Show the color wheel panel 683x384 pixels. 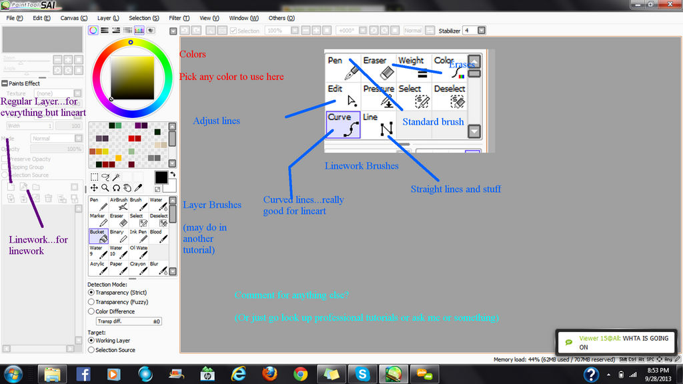93,30
